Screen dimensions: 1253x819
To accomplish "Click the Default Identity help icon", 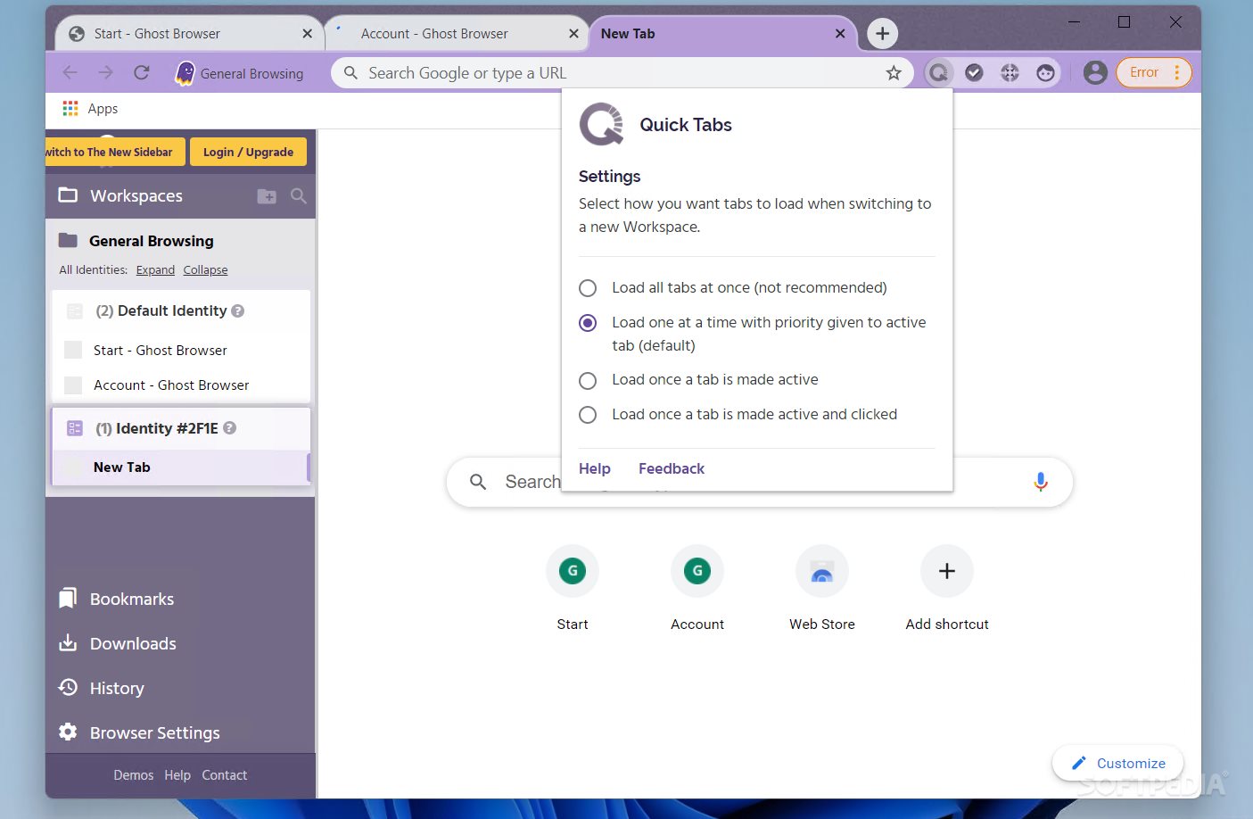I will point(238,311).
